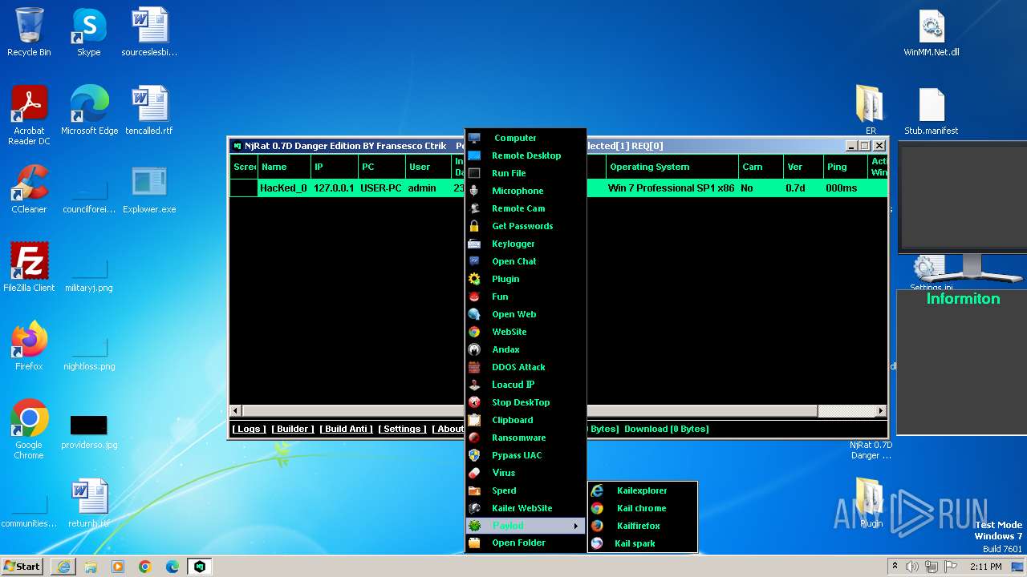Click the Win 7 Professional SP1 x86 cell
The height and width of the screenshot is (577, 1027).
point(672,188)
